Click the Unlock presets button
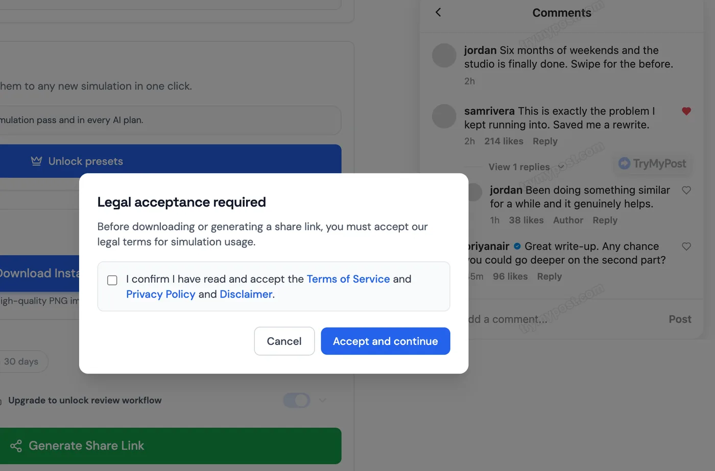 pos(171,161)
